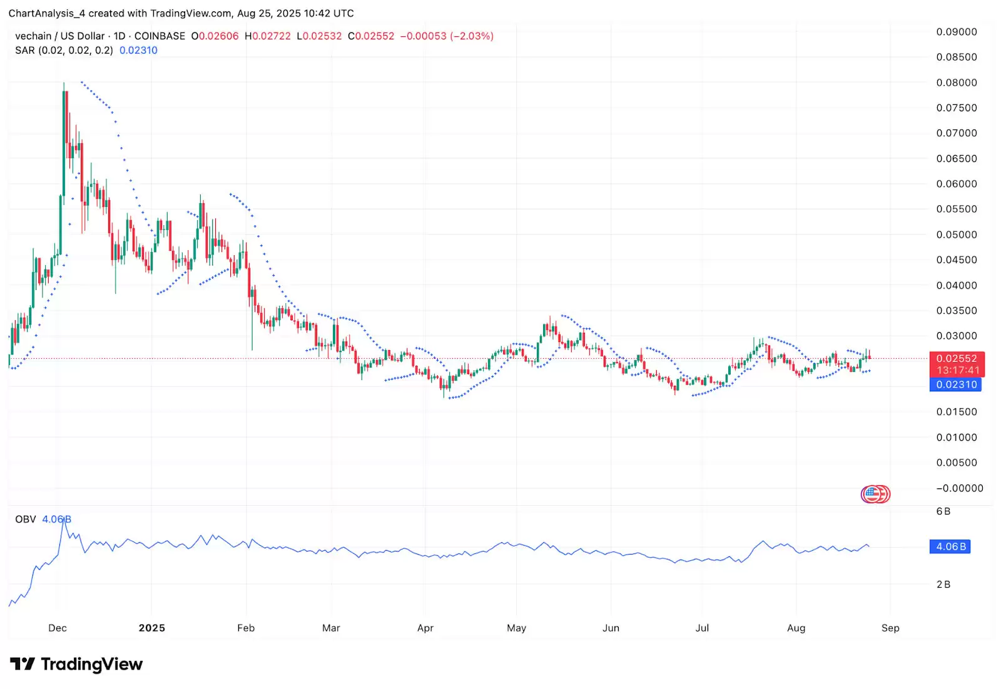Toggle the OBV indicator label visibility
Viewport: 1001px width, 689px height.
click(x=25, y=519)
